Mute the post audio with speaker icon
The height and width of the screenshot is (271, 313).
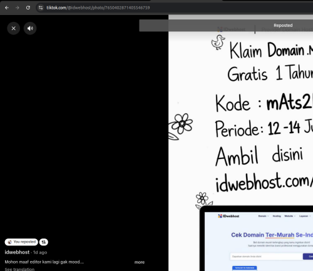coord(30,28)
